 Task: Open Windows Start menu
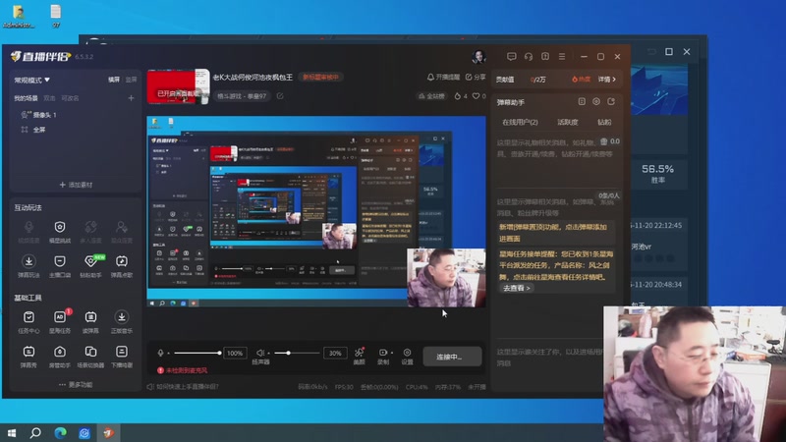click(12, 432)
